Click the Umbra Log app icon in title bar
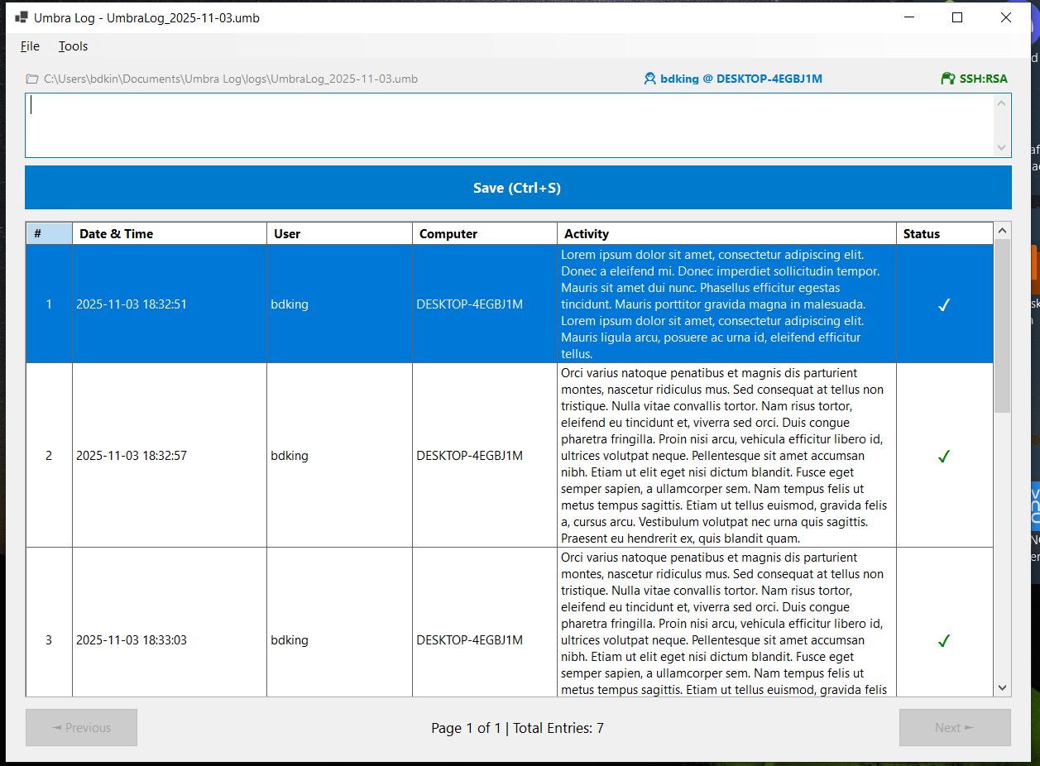1040x766 pixels. [22, 17]
